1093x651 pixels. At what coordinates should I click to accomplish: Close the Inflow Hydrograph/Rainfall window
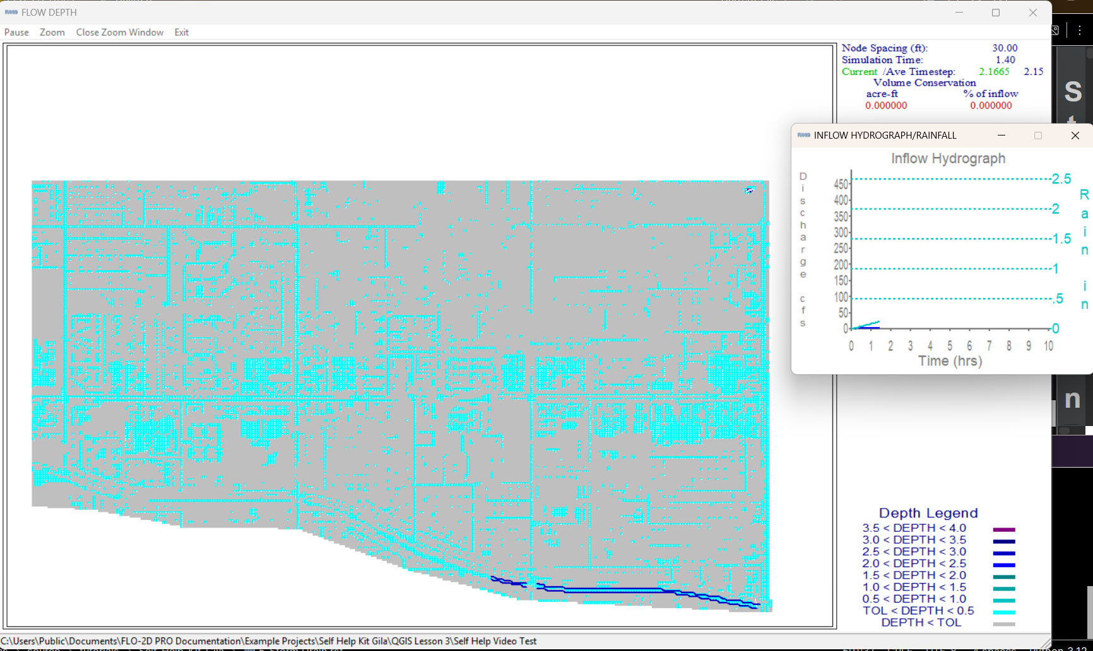[1075, 135]
